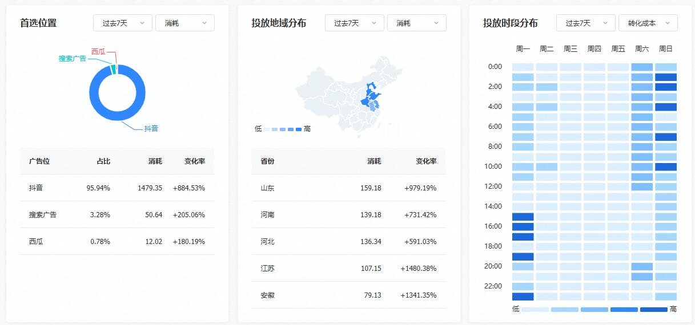Open 投放地域分布 metric dropdown 消耗
Screen dimensions: 695x325
point(417,23)
